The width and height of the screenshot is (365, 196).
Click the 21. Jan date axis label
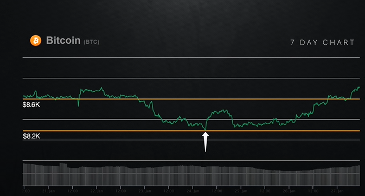[48, 191]
